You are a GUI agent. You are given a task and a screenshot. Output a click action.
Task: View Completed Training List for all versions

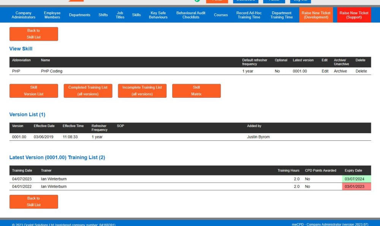coord(88,91)
